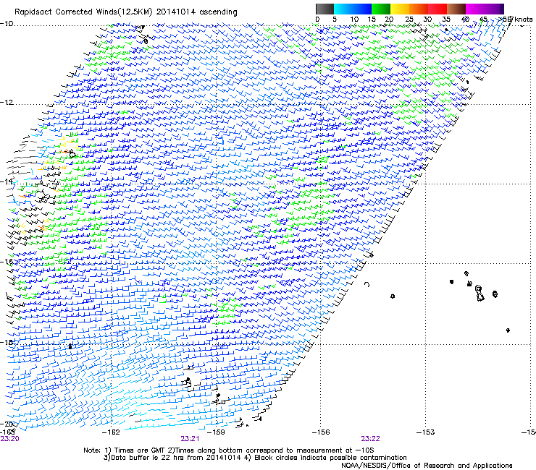Select the yellow 20-25 knots legend segment

(400, 9)
